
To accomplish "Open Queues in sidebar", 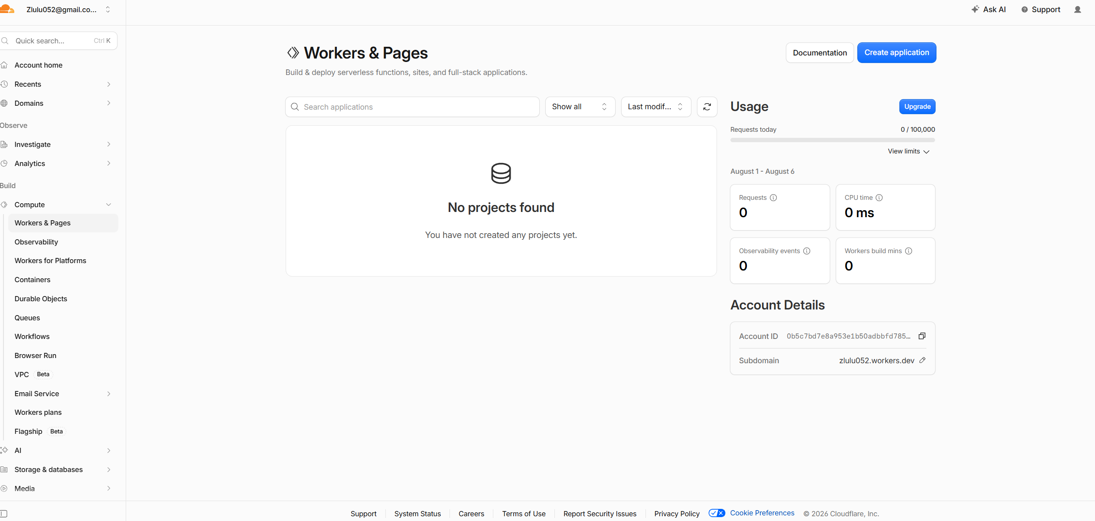I will point(27,318).
